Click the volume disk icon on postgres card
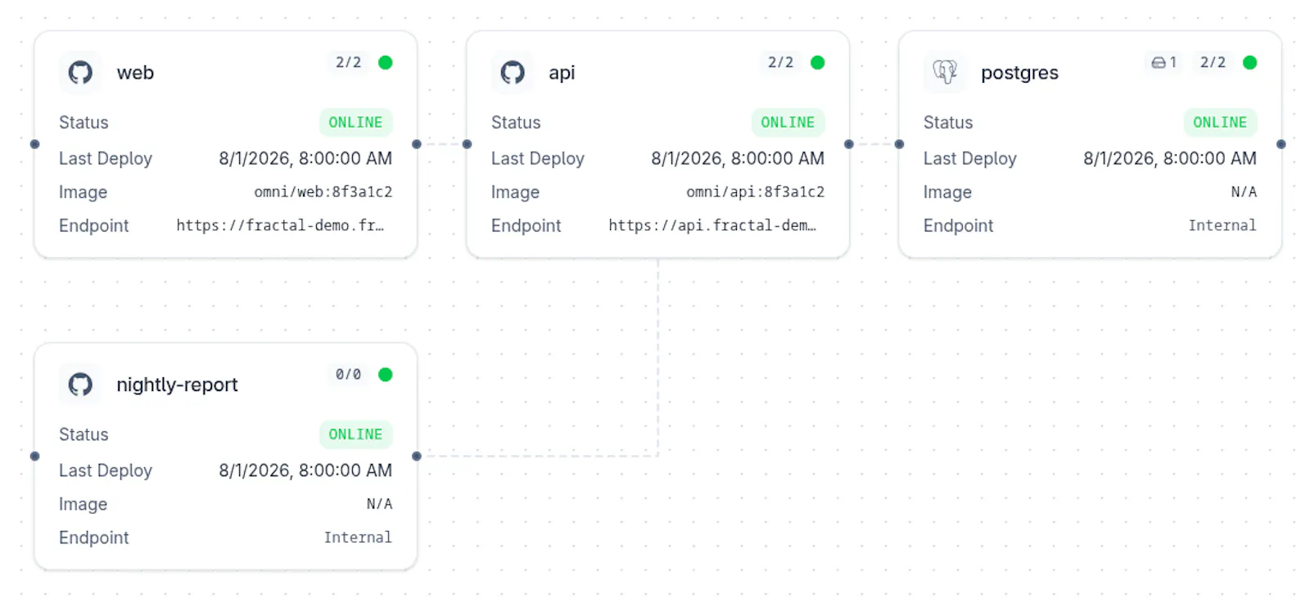The width and height of the screenshot is (1310, 599). point(1159,62)
